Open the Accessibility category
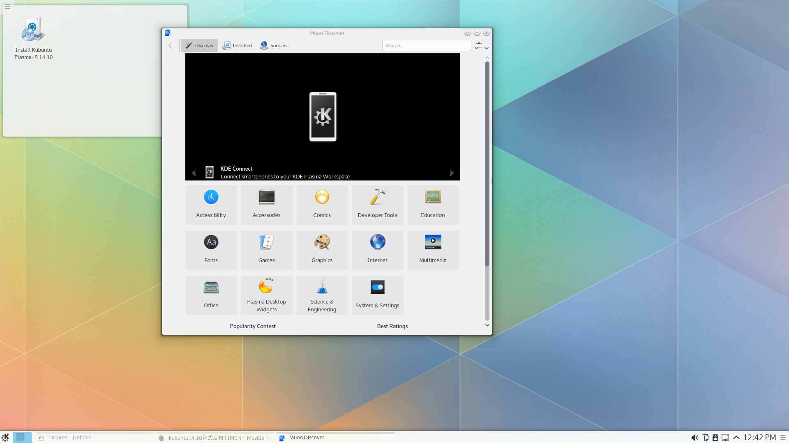The height and width of the screenshot is (443, 789). (211, 205)
